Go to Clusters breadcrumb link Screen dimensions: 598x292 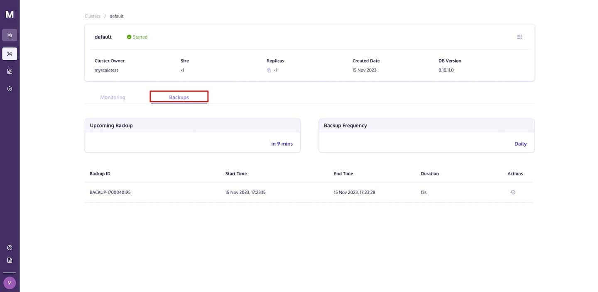pyautogui.click(x=93, y=16)
